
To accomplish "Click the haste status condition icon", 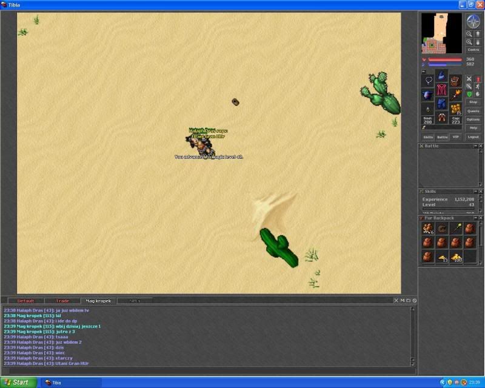I will pyautogui.click(x=424, y=127).
